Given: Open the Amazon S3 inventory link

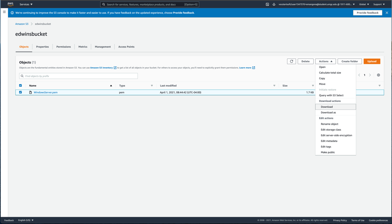Looking at the screenshot, I should pyautogui.click(x=101, y=68).
